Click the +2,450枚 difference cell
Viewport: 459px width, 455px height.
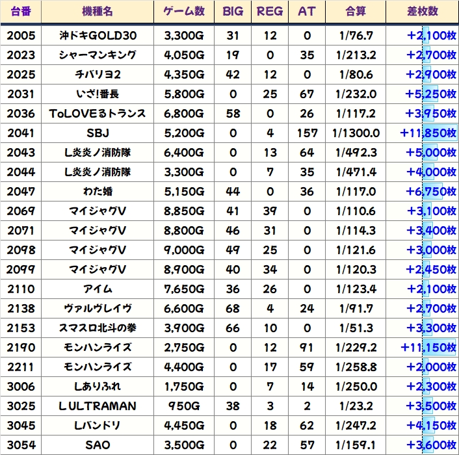click(x=423, y=270)
